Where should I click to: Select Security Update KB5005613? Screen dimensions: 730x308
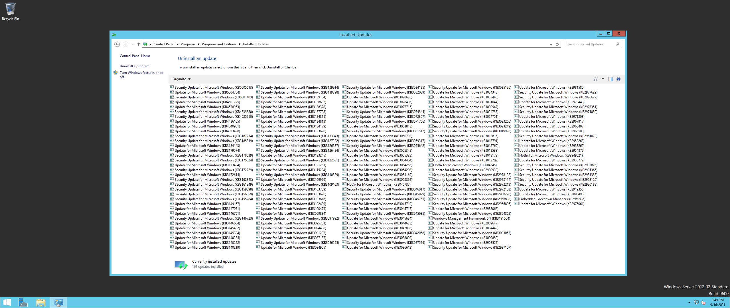coord(211,88)
